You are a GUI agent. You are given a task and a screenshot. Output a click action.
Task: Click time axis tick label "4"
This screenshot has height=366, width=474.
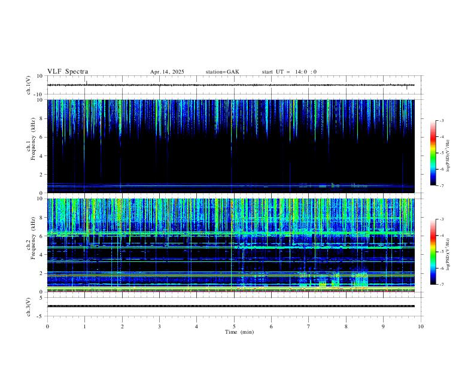196,327
